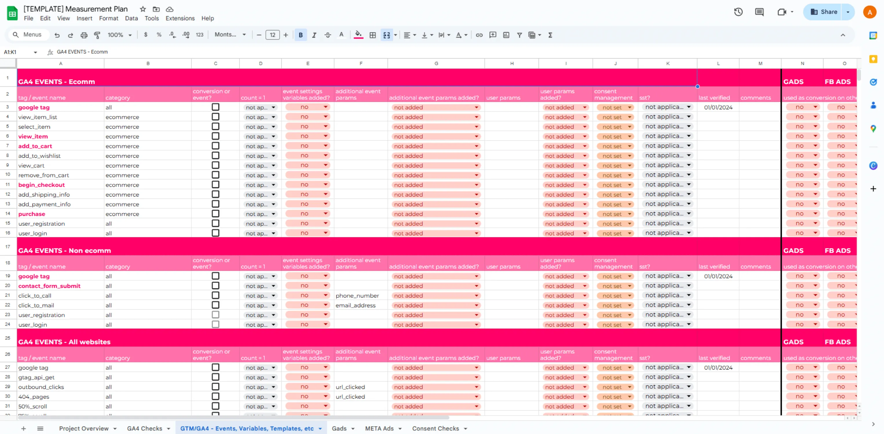Image resolution: width=884 pixels, height=434 pixels.
Task: Open event settings 'no' dropdown for view_cart
Action: [308, 165]
